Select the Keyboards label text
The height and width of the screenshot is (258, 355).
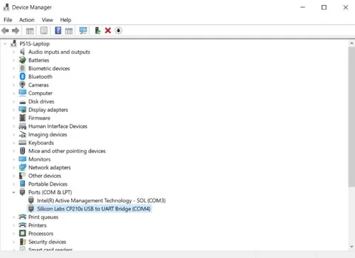41,142
